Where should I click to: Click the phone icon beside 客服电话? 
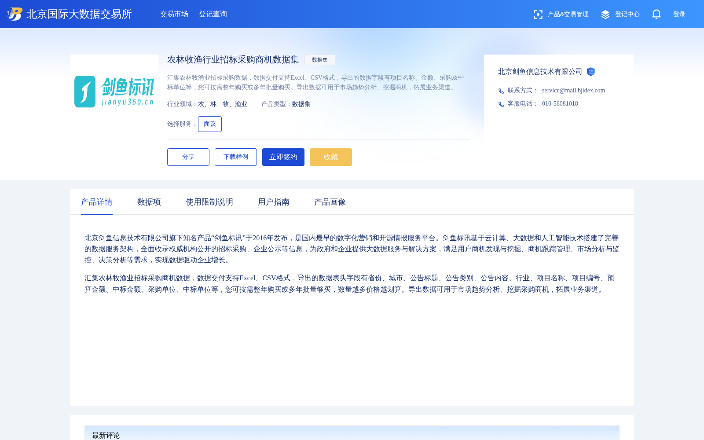501,104
